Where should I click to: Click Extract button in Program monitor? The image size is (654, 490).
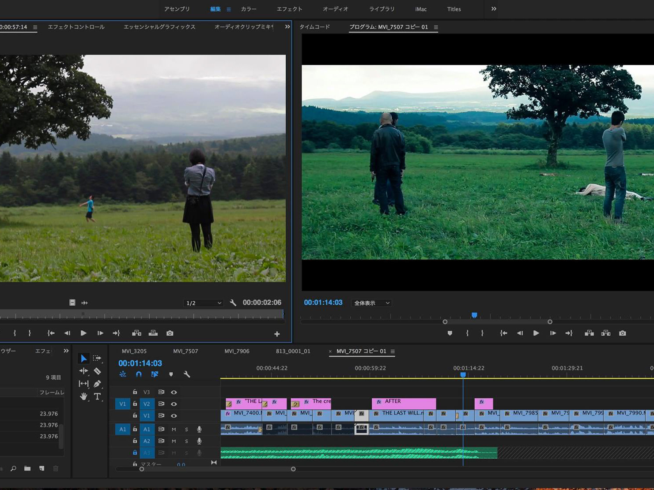point(606,333)
